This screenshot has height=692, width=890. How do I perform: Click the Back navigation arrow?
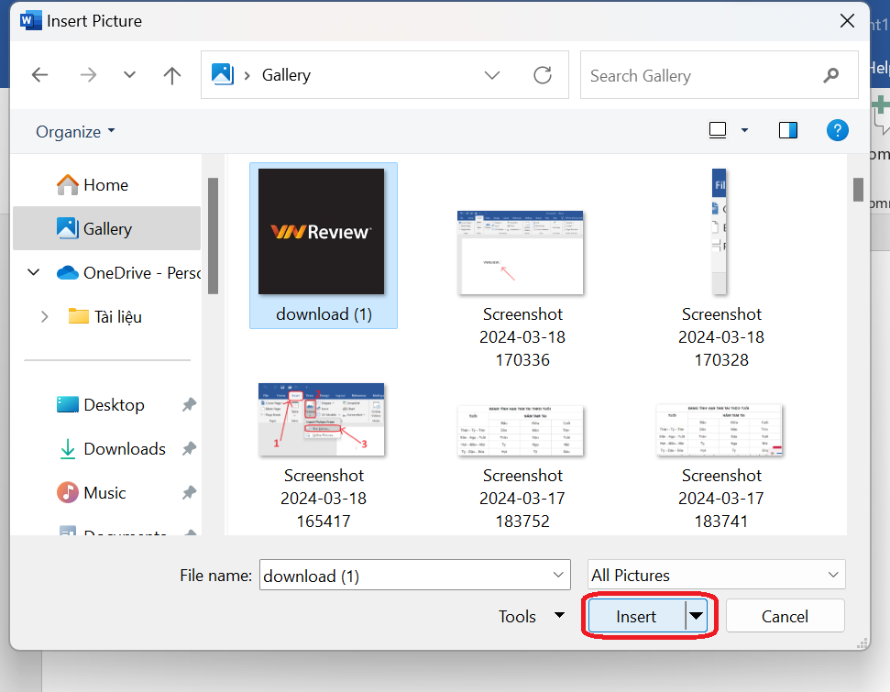[x=39, y=75]
